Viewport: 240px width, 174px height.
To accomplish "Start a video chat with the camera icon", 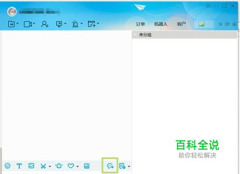I will [28, 24].
